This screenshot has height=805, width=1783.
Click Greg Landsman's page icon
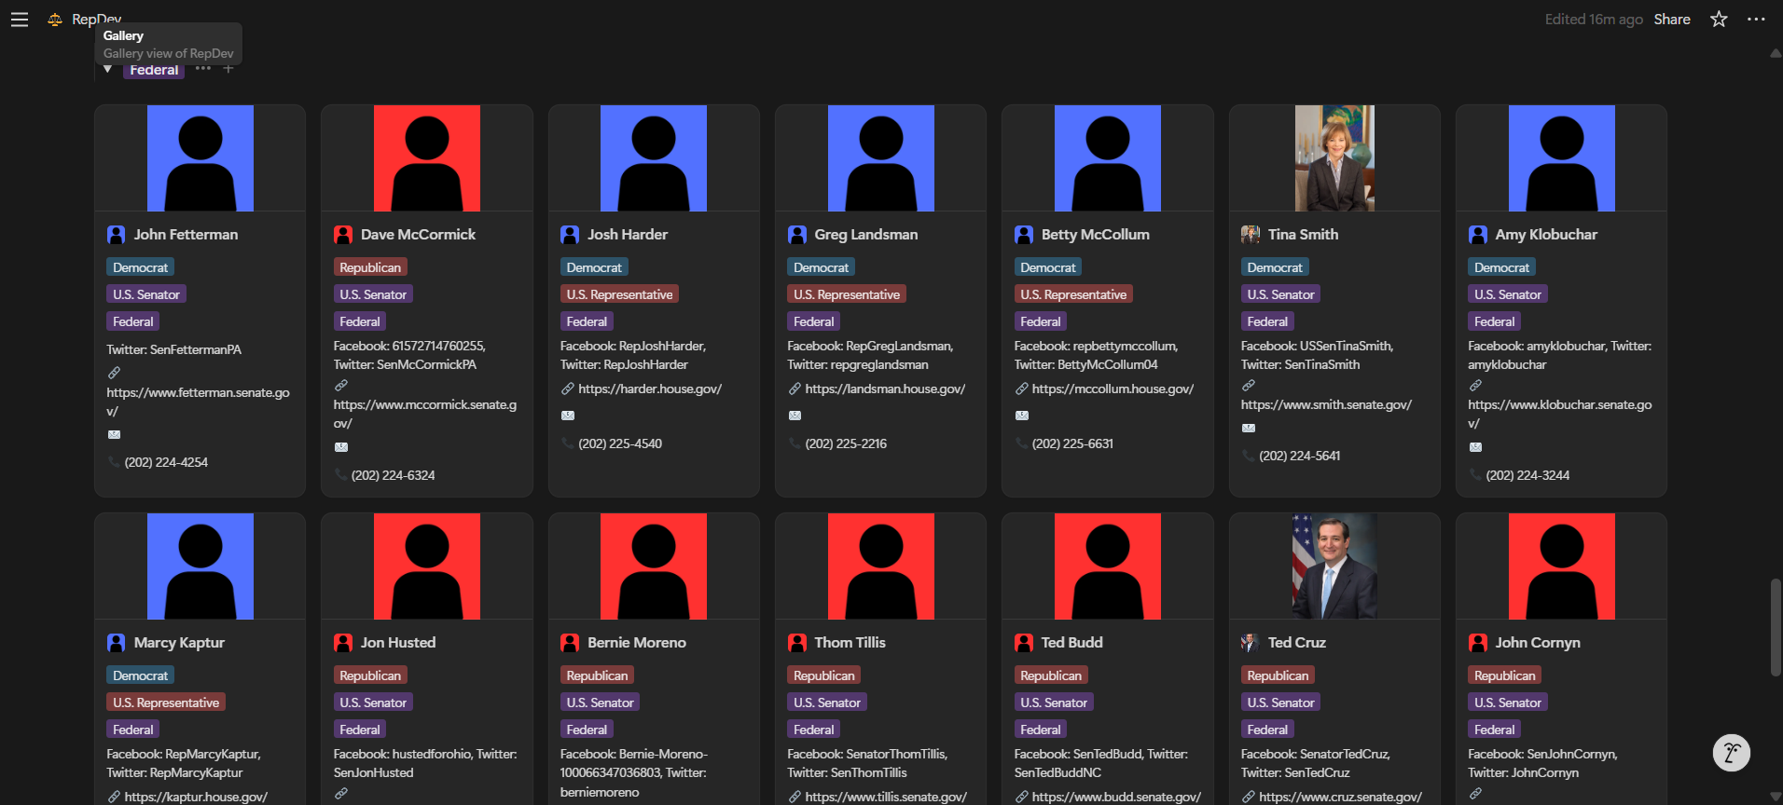pos(796,235)
